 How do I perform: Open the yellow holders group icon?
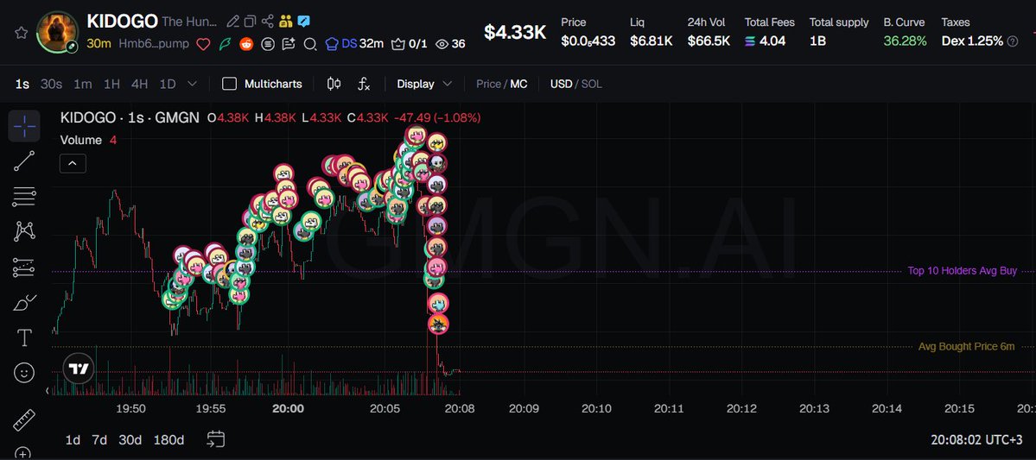[285, 21]
